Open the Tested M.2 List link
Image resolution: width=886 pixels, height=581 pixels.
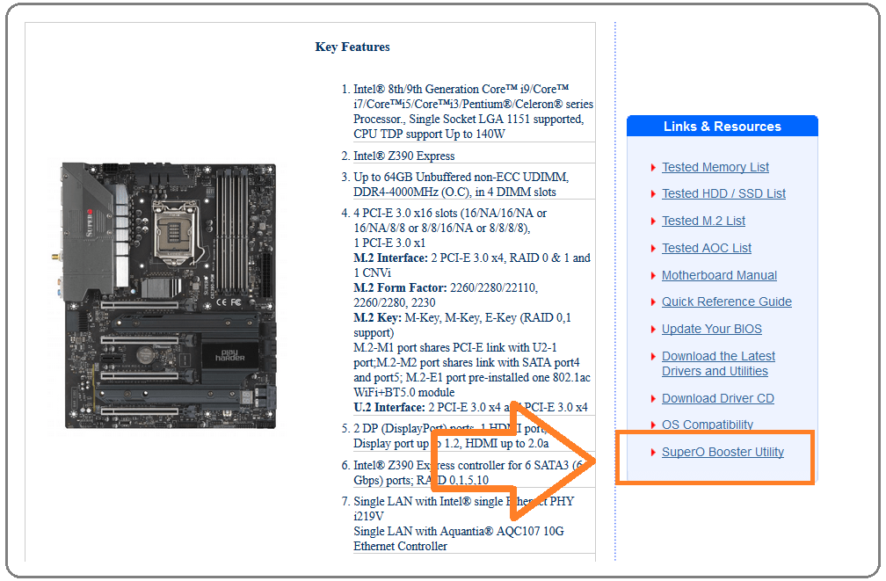tap(703, 221)
